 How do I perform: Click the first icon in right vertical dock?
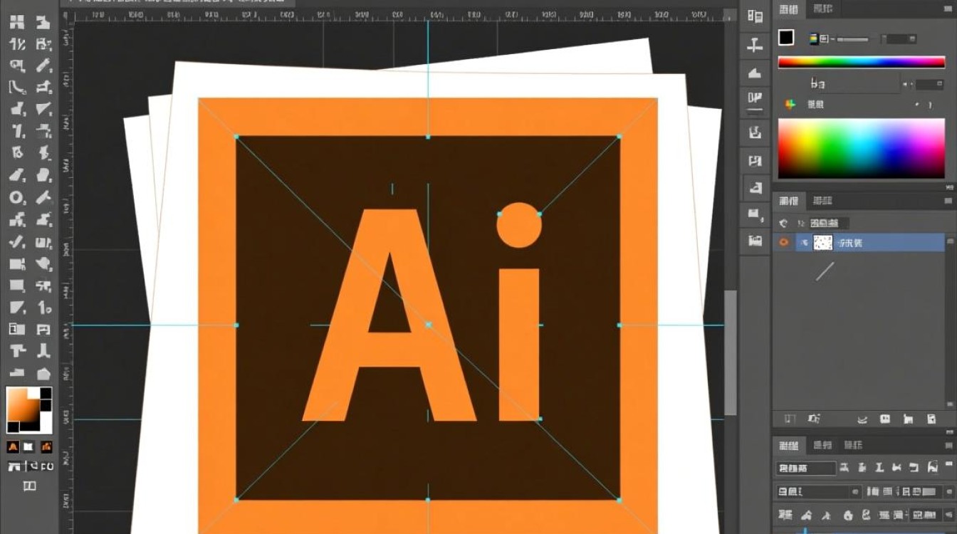pyautogui.click(x=755, y=17)
